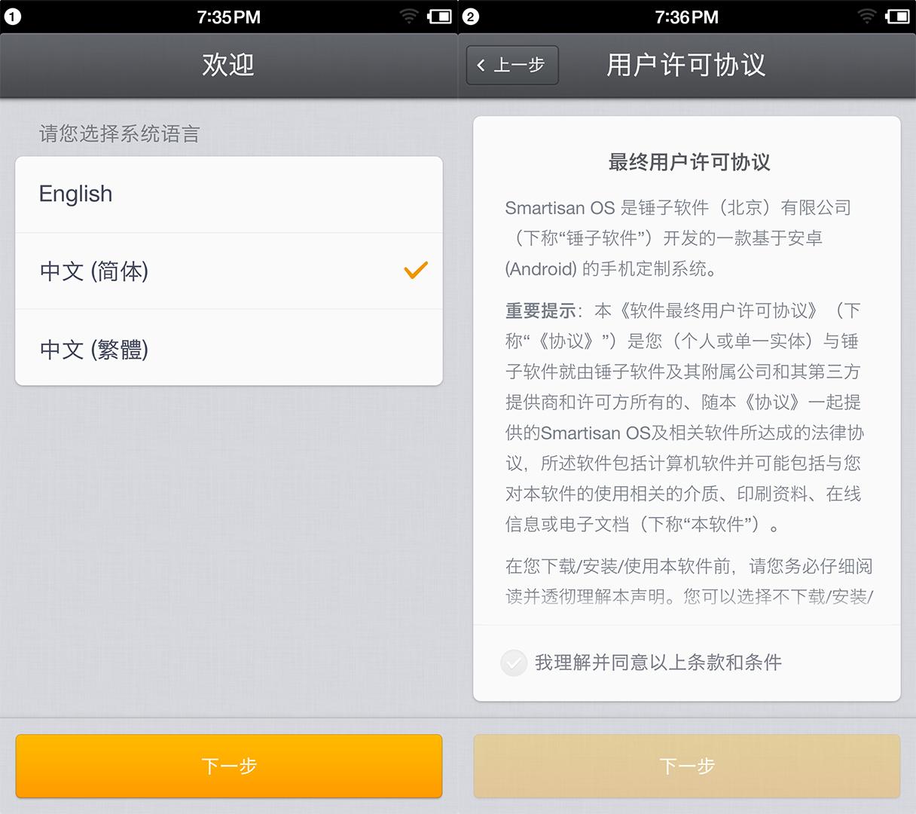Viewport: 916px width, 814px height.
Task: Tap the 欢迎 title bar
Action: pyautogui.click(x=228, y=66)
